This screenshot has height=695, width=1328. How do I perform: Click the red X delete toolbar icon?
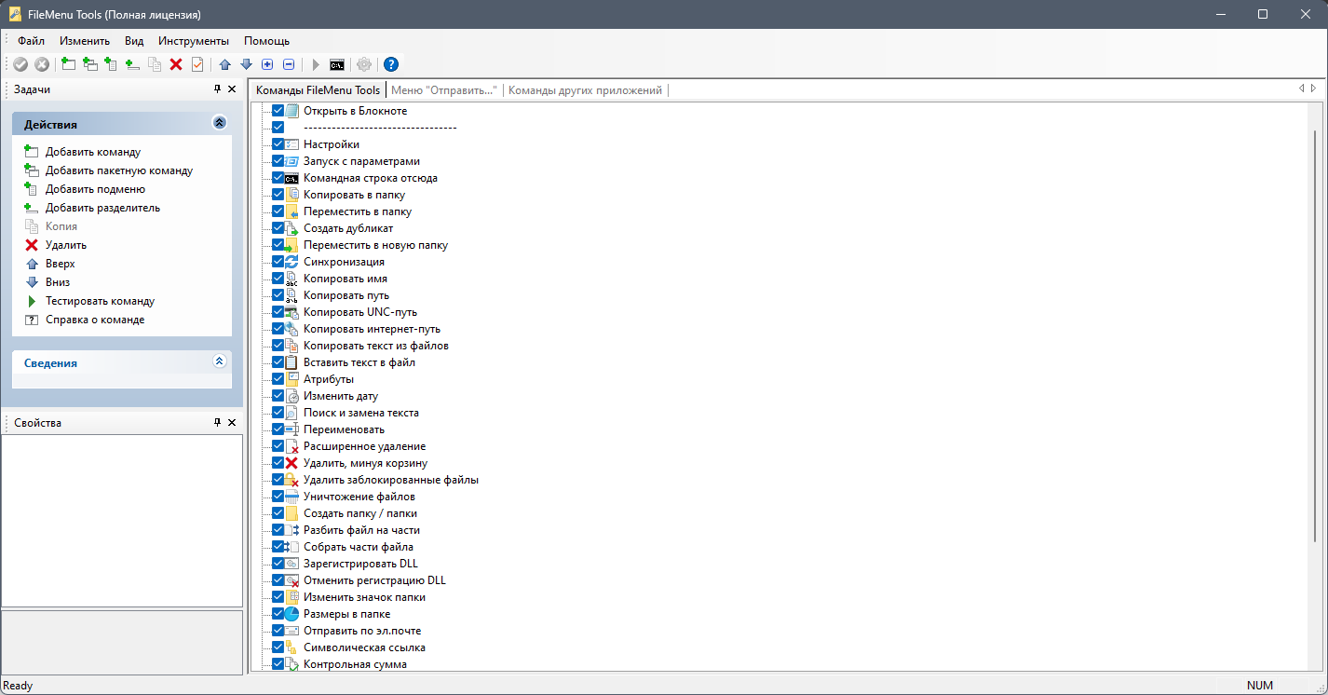pos(176,64)
